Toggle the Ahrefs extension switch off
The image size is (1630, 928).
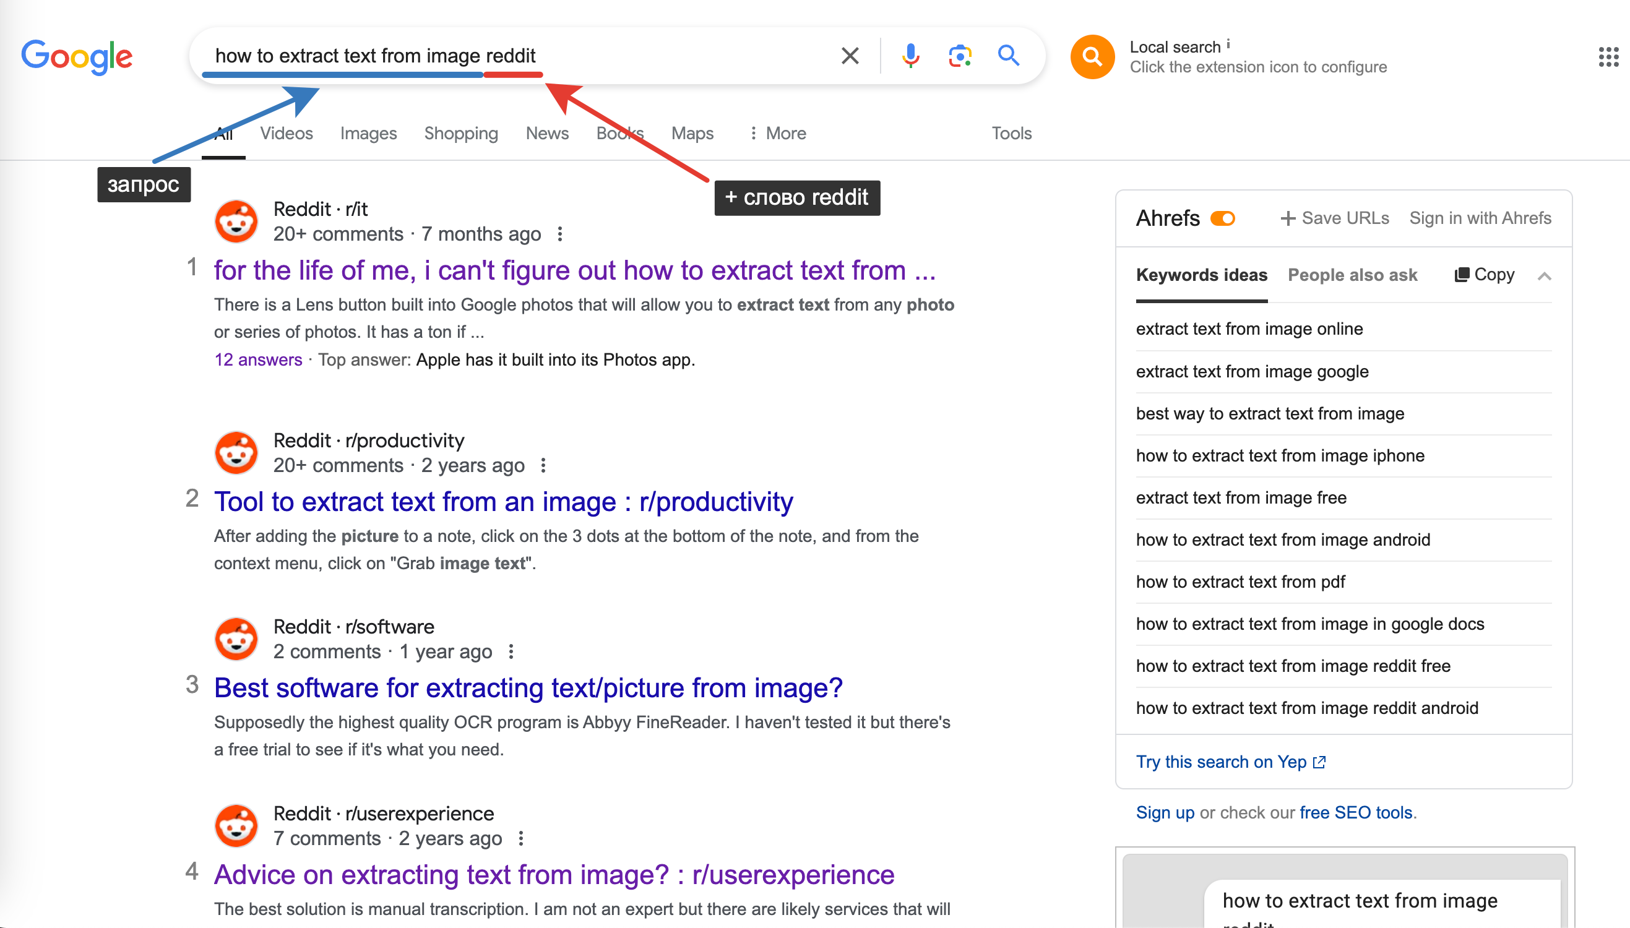(x=1223, y=218)
